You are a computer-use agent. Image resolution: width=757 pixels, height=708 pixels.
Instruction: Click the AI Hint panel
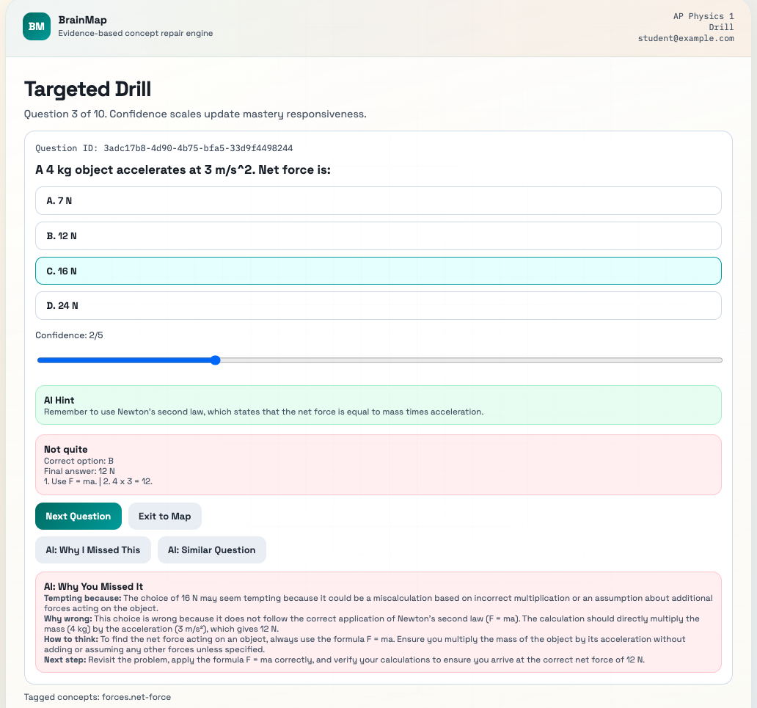click(378, 404)
